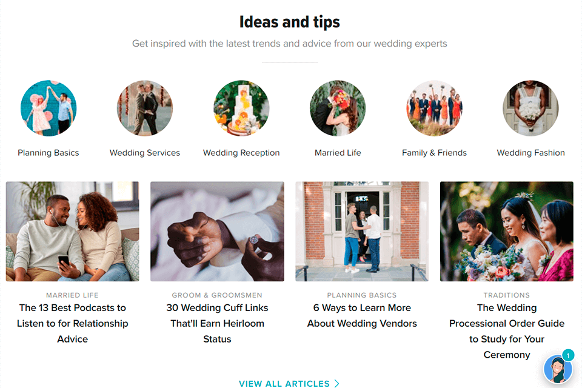The height and width of the screenshot is (388, 582).
Task: Read the 30 Wedding Cuff Links article
Action: (x=217, y=323)
